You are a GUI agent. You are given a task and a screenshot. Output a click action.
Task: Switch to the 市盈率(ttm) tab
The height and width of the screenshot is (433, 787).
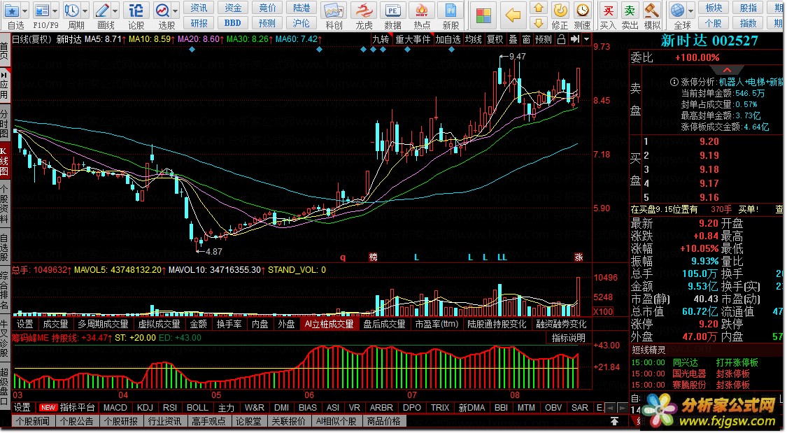pyautogui.click(x=437, y=324)
